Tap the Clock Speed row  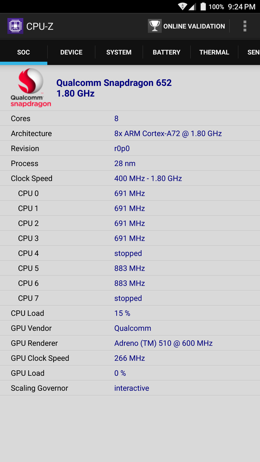click(130, 178)
